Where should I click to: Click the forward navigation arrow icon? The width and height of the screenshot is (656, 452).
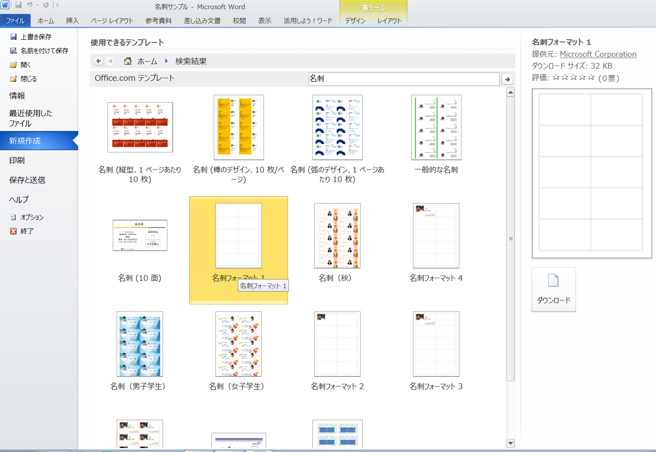point(110,61)
